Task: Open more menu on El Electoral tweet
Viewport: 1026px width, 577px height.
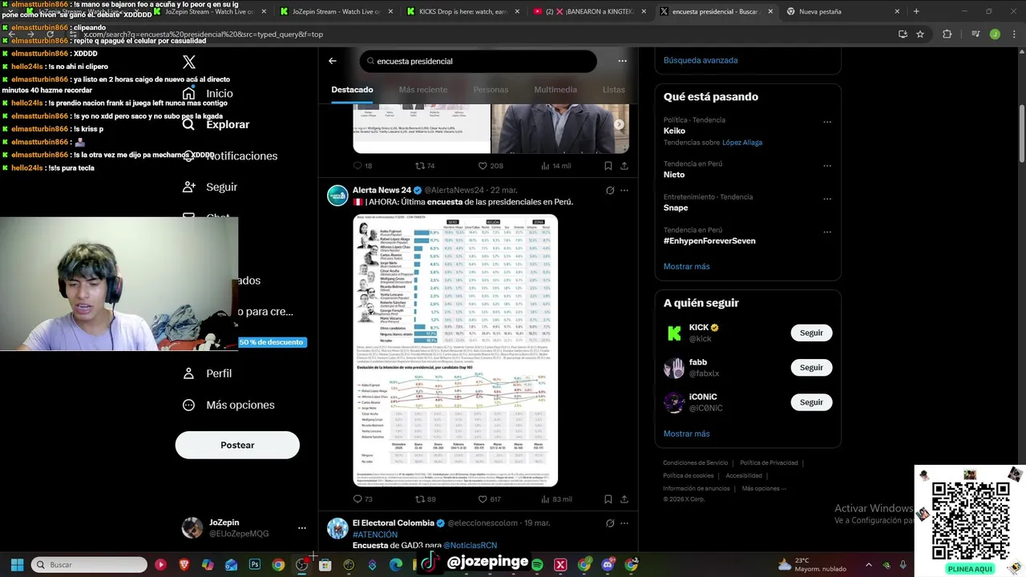Action: (624, 523)
